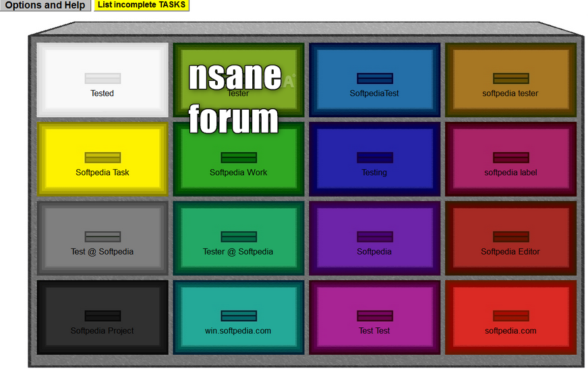The height and width of the screenshot is (369, 588).
Task: Open the Softpedia Editor drawer
Action: [x=510, y=238]
